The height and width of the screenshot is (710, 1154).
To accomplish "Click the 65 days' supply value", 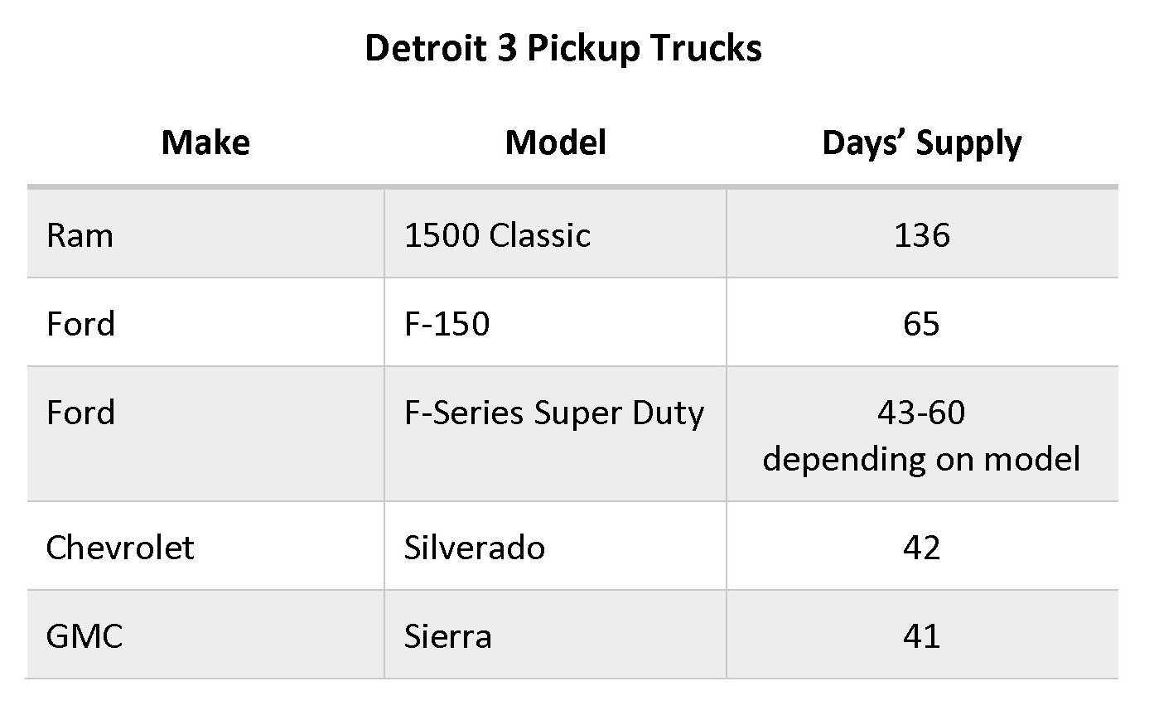I will point(922,324).
